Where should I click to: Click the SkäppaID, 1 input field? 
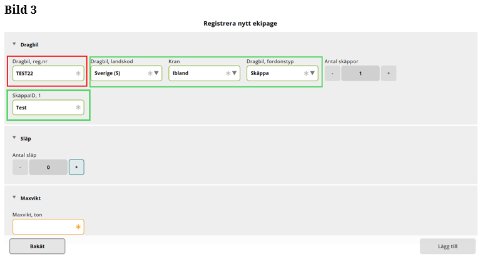click(44, 108)
